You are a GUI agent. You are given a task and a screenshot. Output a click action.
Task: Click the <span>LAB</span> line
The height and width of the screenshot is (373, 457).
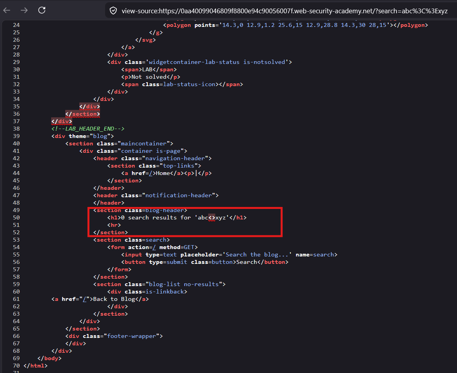(149, 70)
